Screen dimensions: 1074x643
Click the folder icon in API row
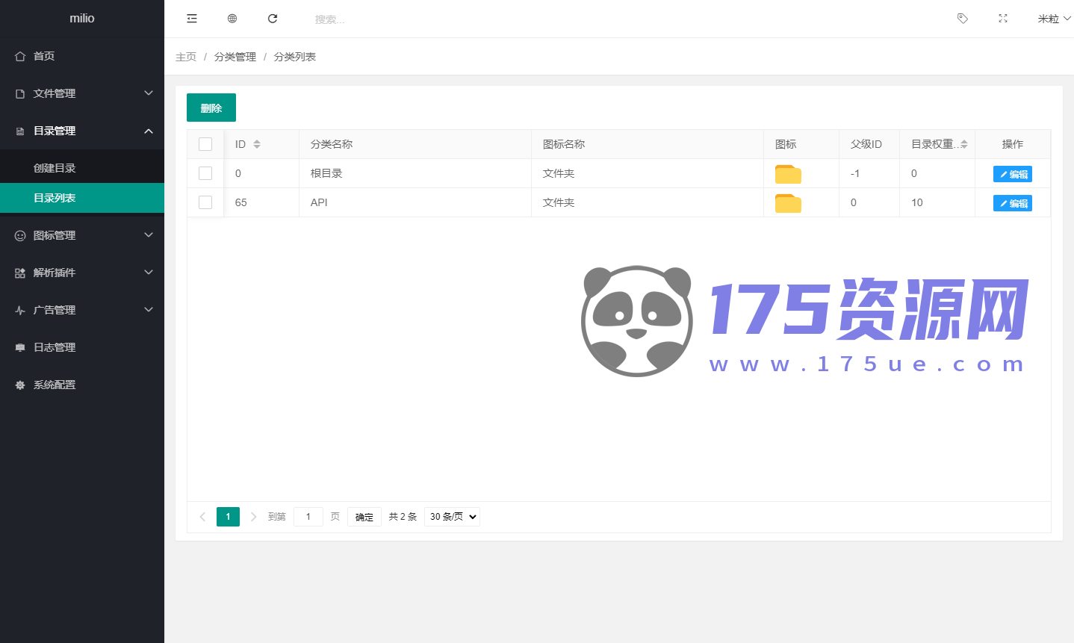pos(788,203)
